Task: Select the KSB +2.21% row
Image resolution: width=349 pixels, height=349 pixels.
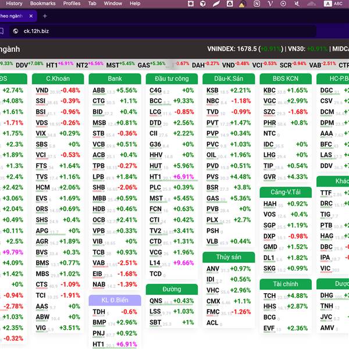Action: pos(229,90)
